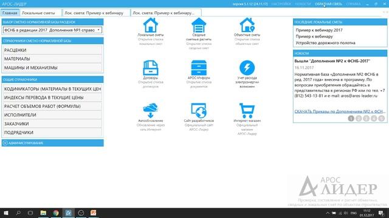This screenshot has height=218, width=389.
Task: Open Интернет-магазин shopping cart icon
Action: click(247, 110)
